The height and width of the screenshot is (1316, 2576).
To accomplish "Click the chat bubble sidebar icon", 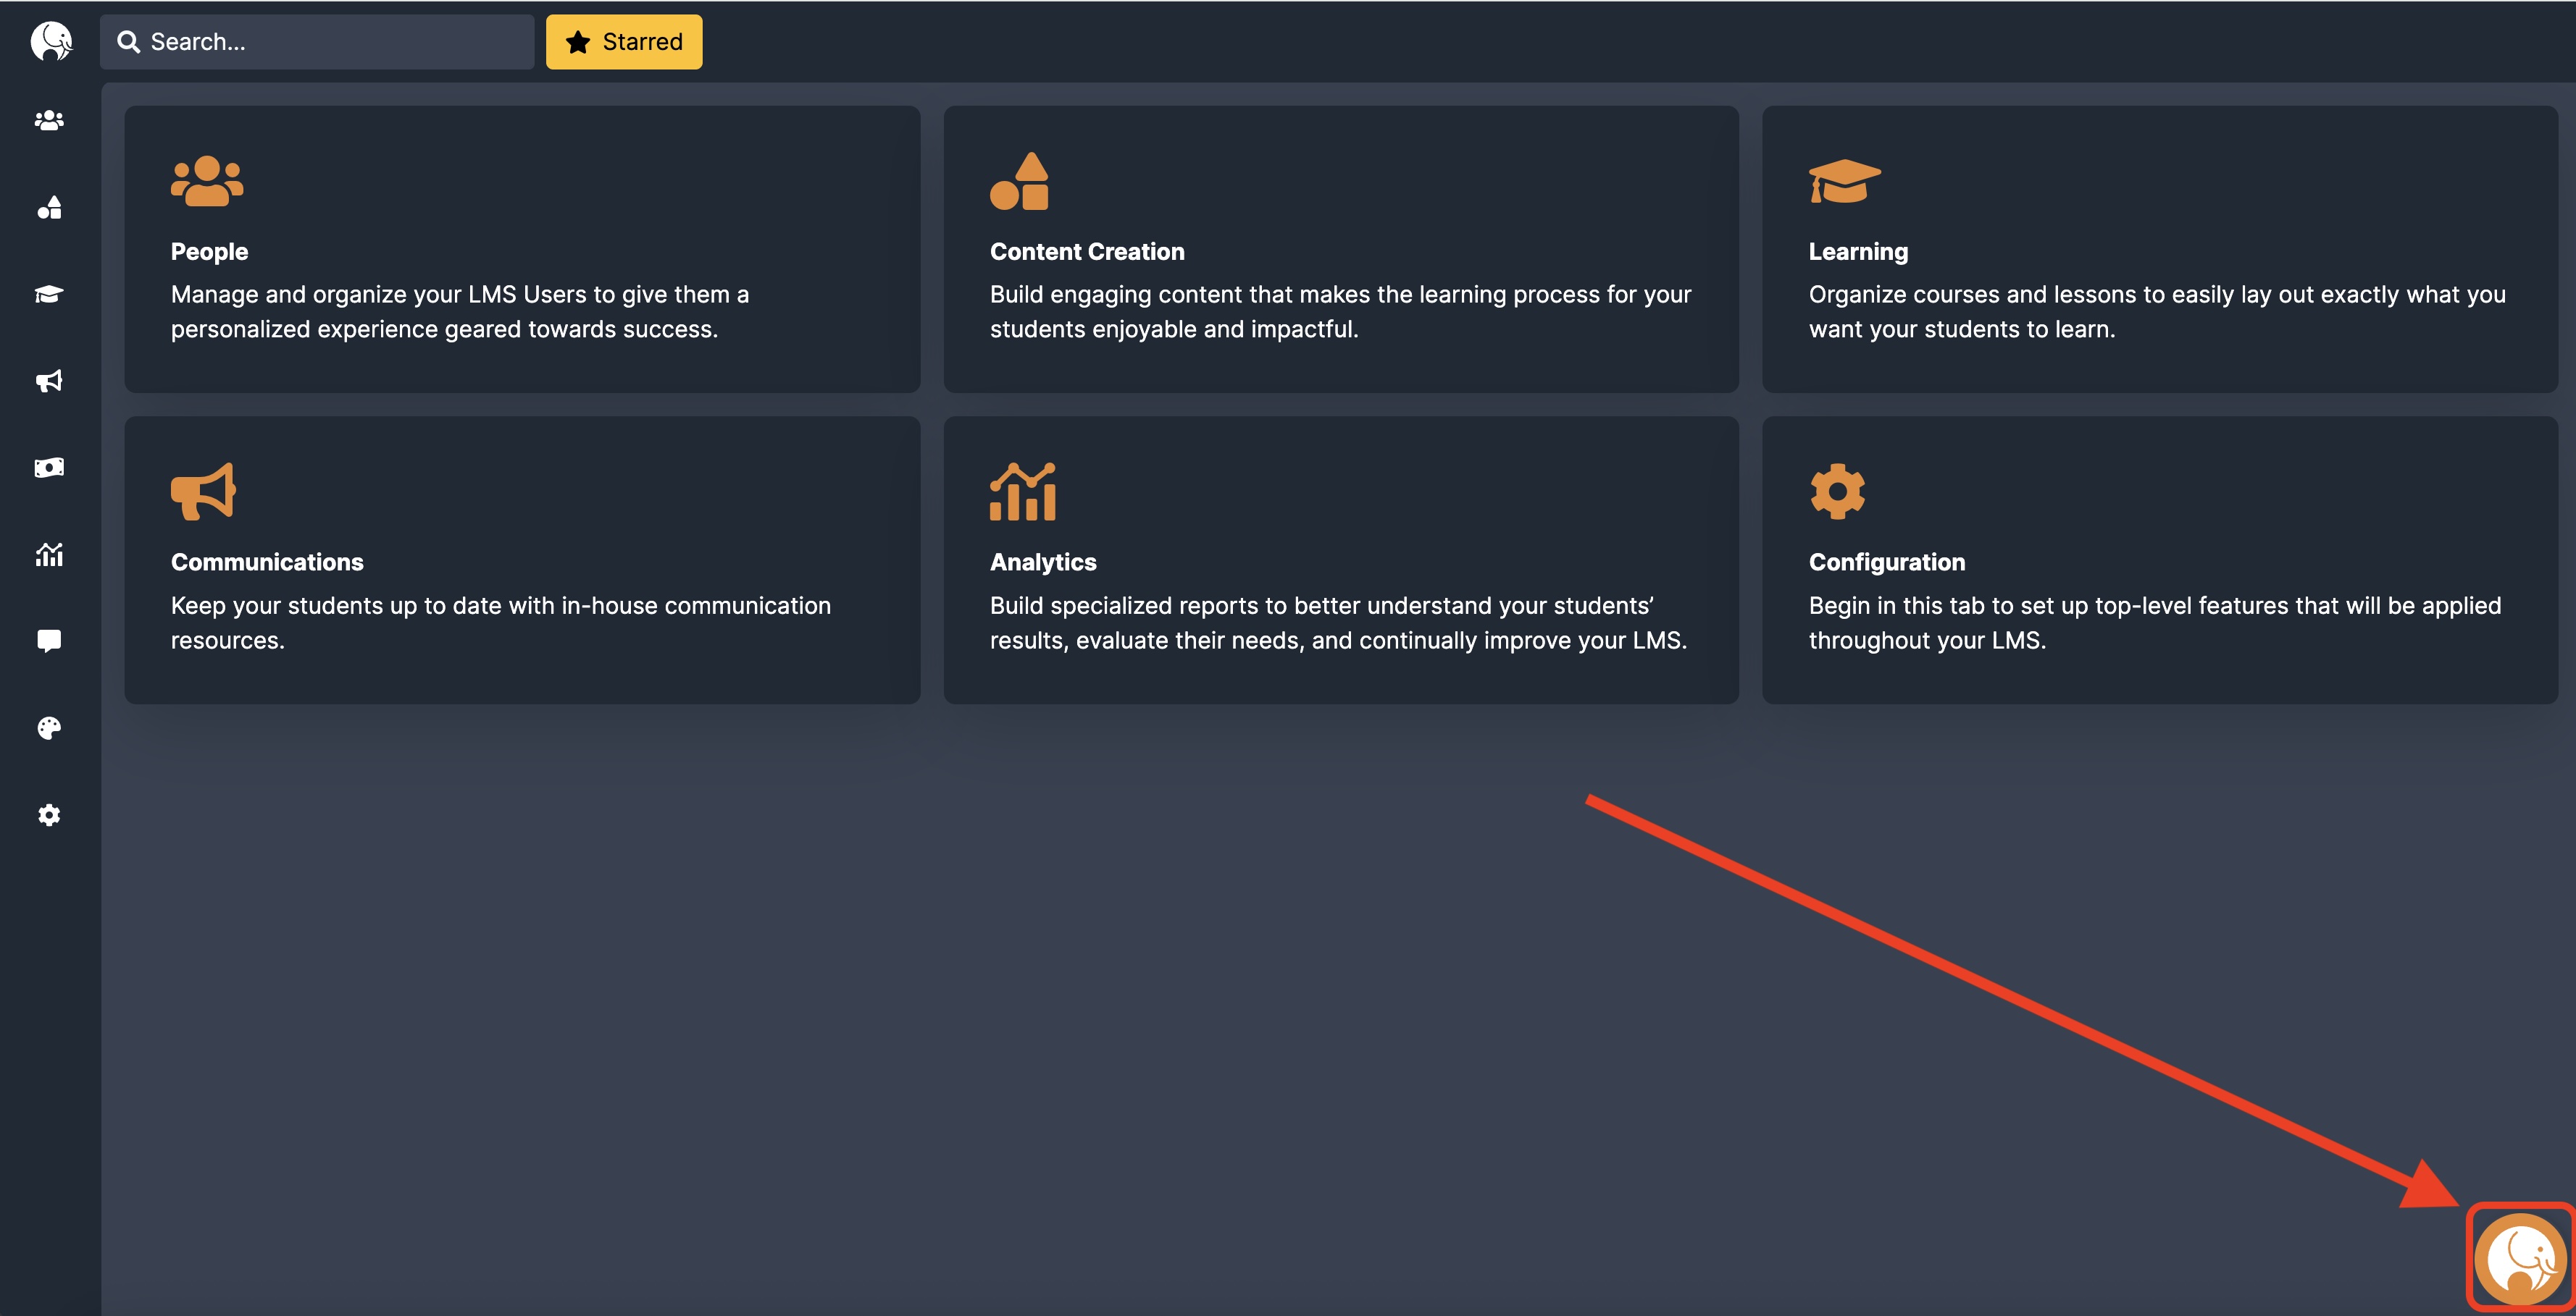I will [49, 641].
